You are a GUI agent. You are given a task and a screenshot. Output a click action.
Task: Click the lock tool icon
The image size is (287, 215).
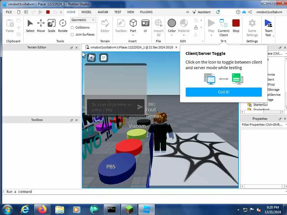(196, 28)
